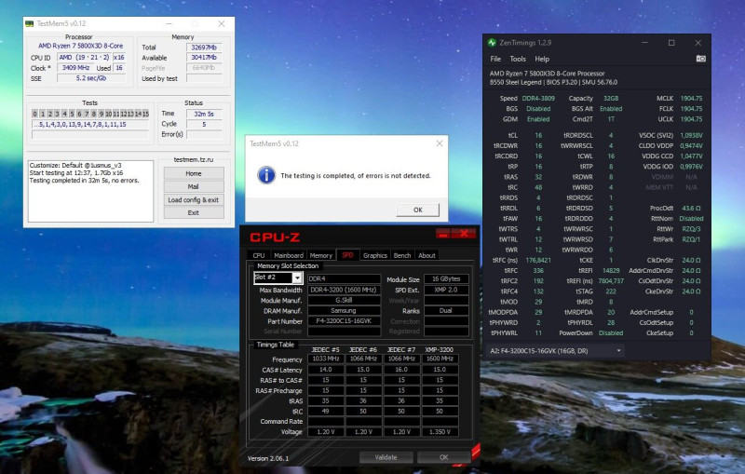
Task: Click the SSE value 5.2 sec/Gb
Action: click(91, 78)
